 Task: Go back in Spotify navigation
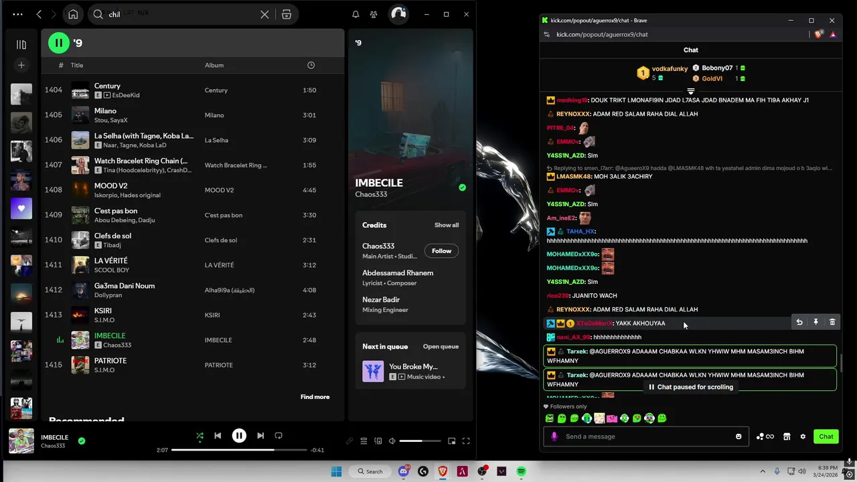pos(39,14)
